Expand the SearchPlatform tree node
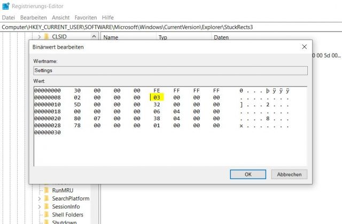The height and width of the screenshot is (224, 342). coord(39,199)
